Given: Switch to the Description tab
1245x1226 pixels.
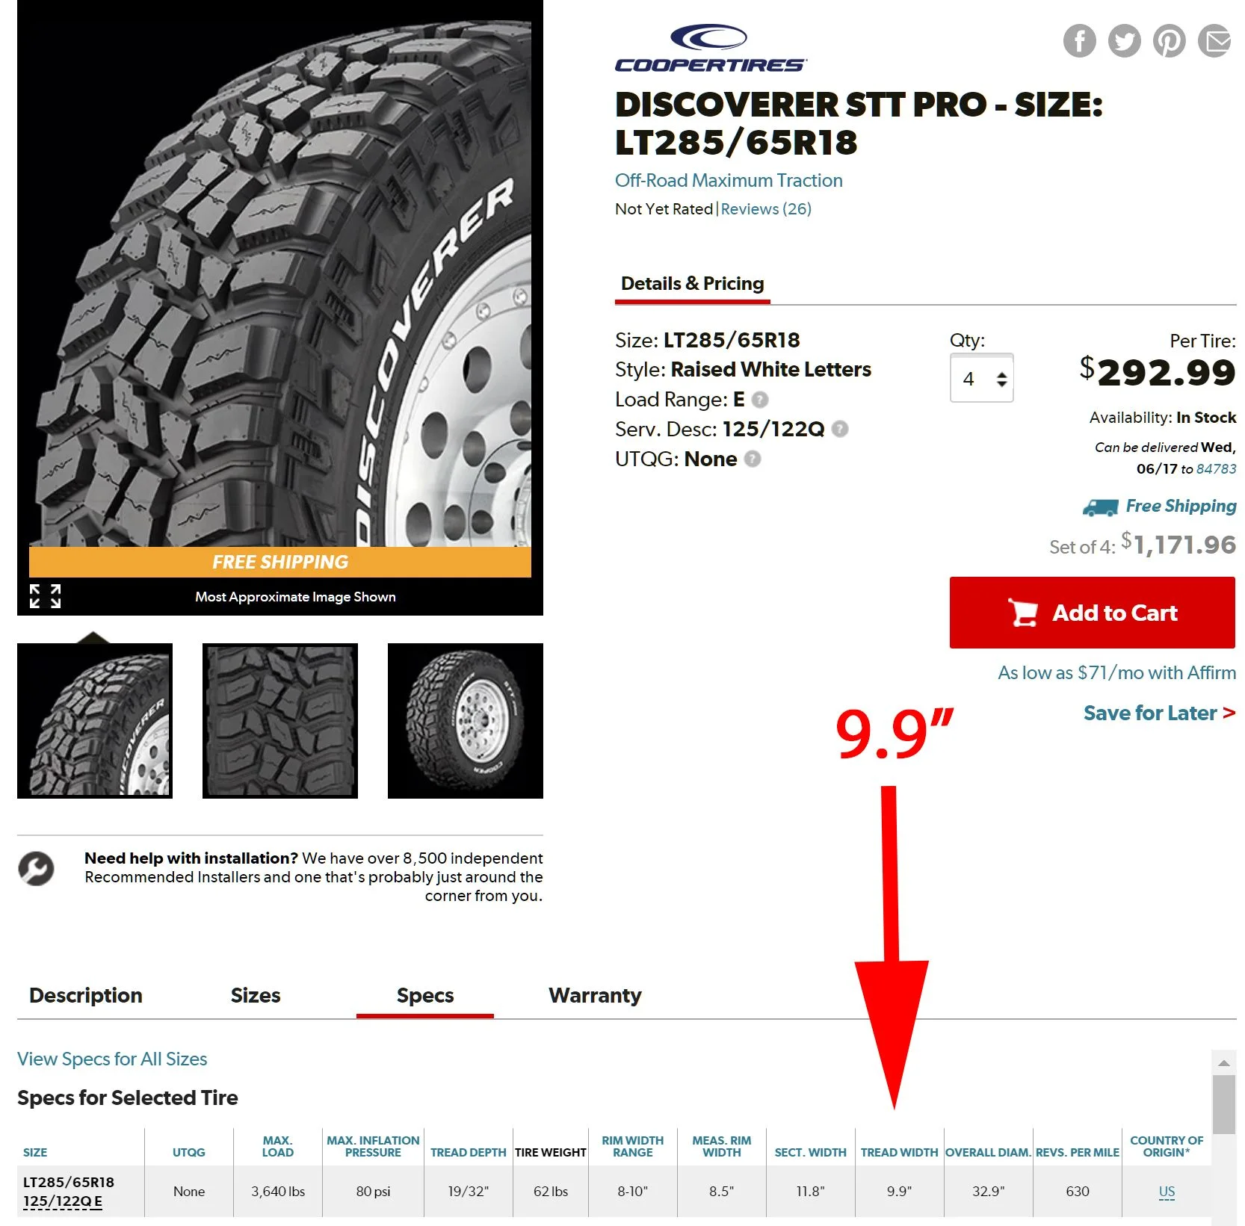Looking at the screenshot, I should [x=86, y=995].
